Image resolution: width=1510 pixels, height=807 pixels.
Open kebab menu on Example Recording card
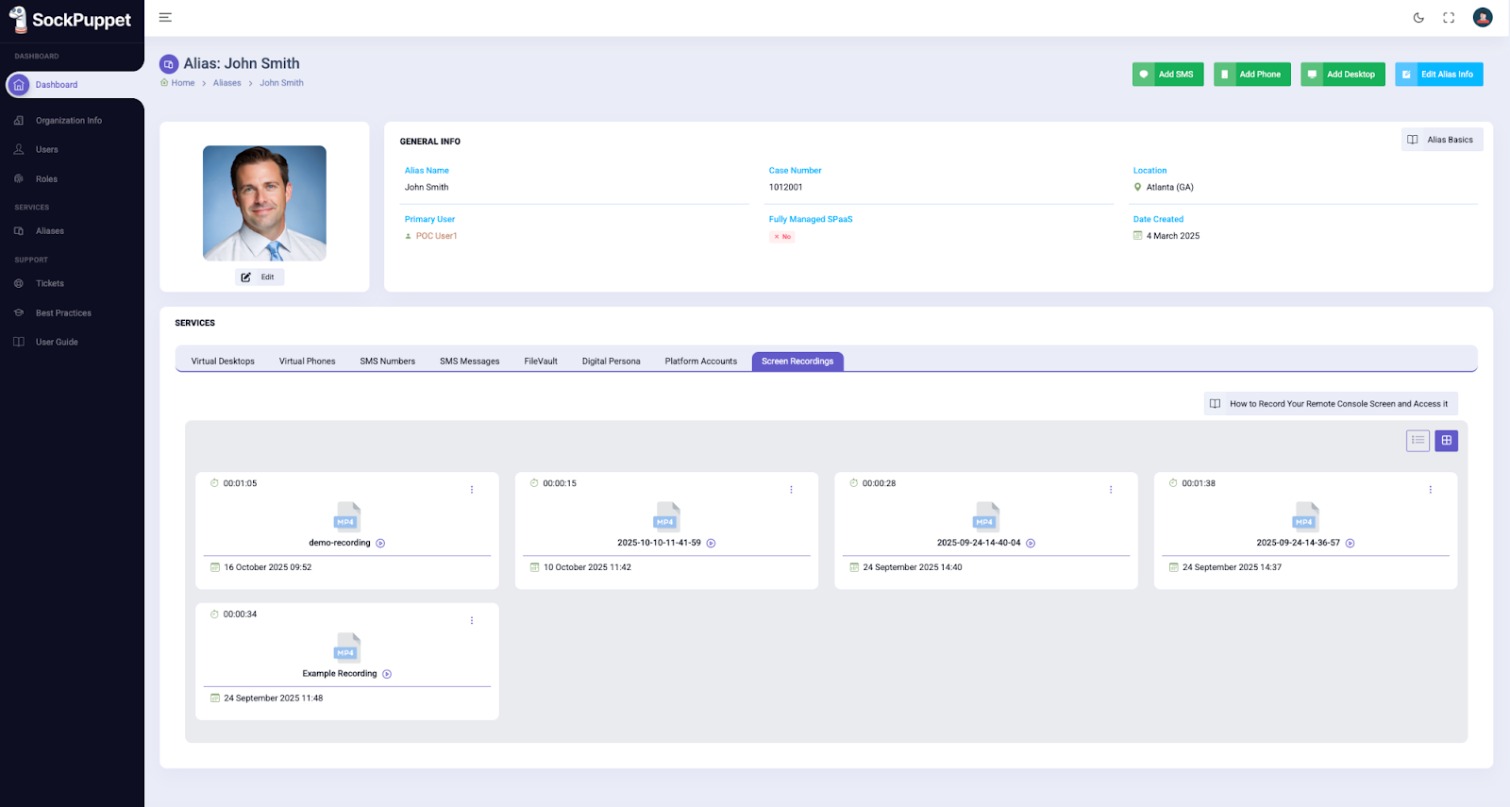pos(472,621)
